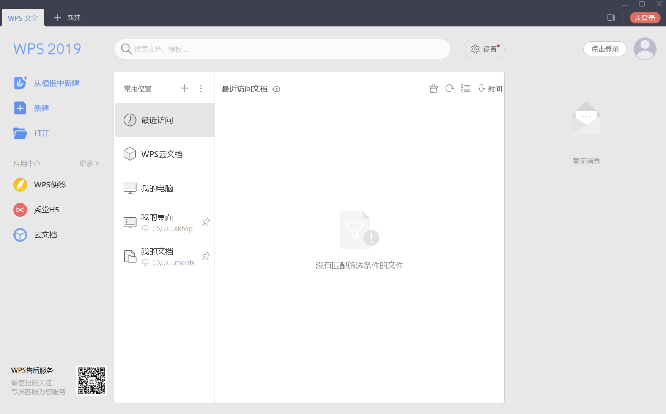Open the 我的桌面 location entry
666x414 pixels.
coord(165,222)
